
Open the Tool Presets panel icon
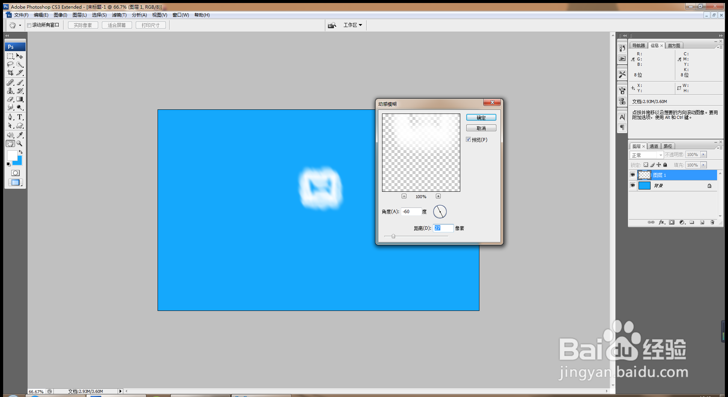click(x=622, y=74)
